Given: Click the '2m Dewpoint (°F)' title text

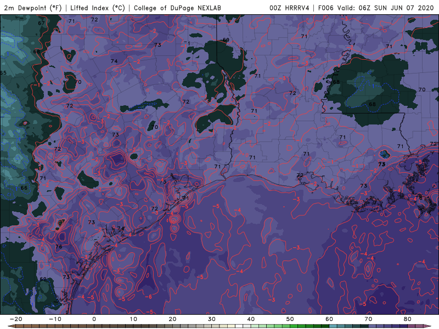Looking at the screenshot, I should click(x=33, y=8).
